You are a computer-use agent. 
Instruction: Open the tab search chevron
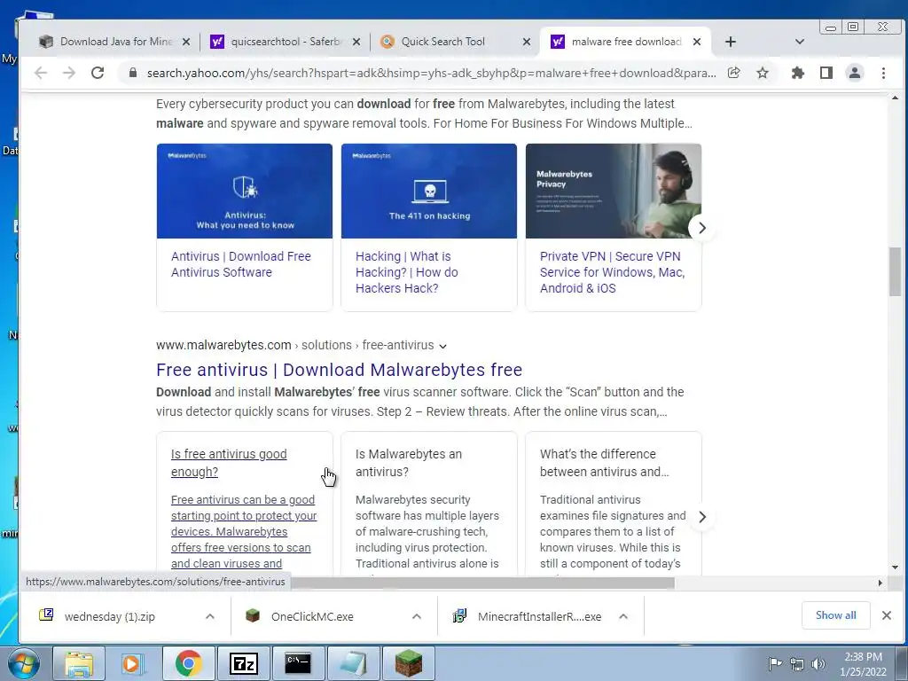click(800, 42)
